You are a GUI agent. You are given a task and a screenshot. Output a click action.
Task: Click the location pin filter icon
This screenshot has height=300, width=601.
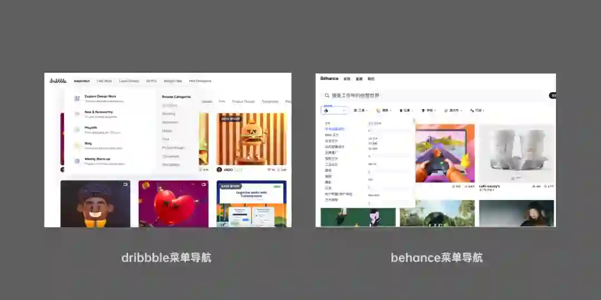[401, 110]
